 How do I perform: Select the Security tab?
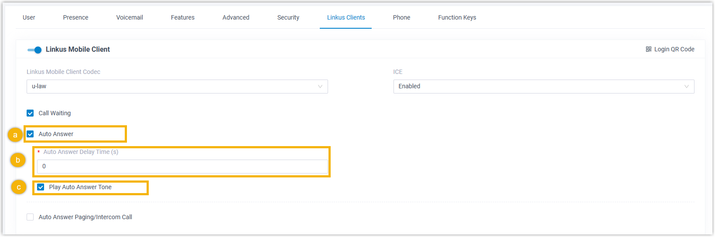288,17
